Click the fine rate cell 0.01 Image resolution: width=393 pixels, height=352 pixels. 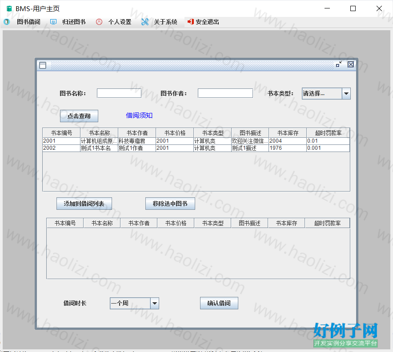coord(328,141)
